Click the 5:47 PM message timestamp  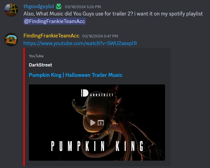[100, 36]
